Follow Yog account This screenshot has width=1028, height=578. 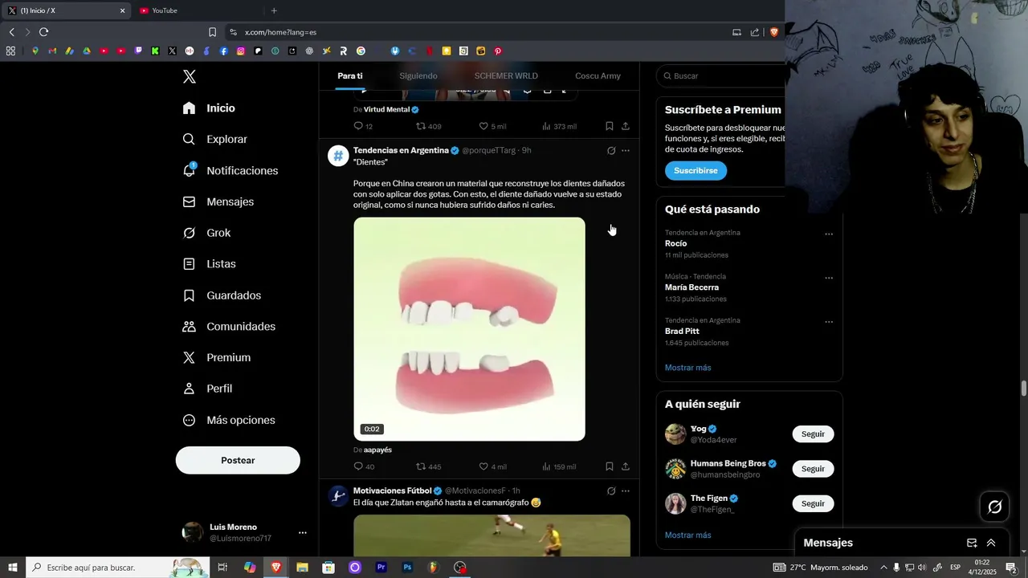tap(813, 434)
